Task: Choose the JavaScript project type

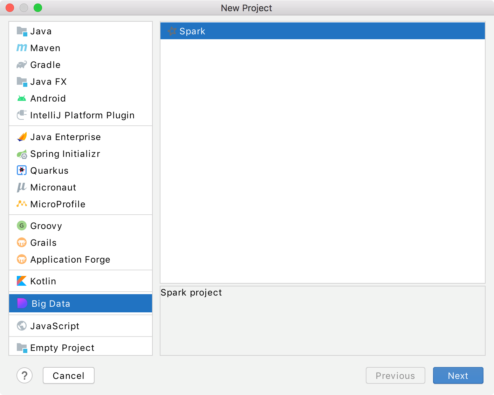Action: tap(81, 326)
